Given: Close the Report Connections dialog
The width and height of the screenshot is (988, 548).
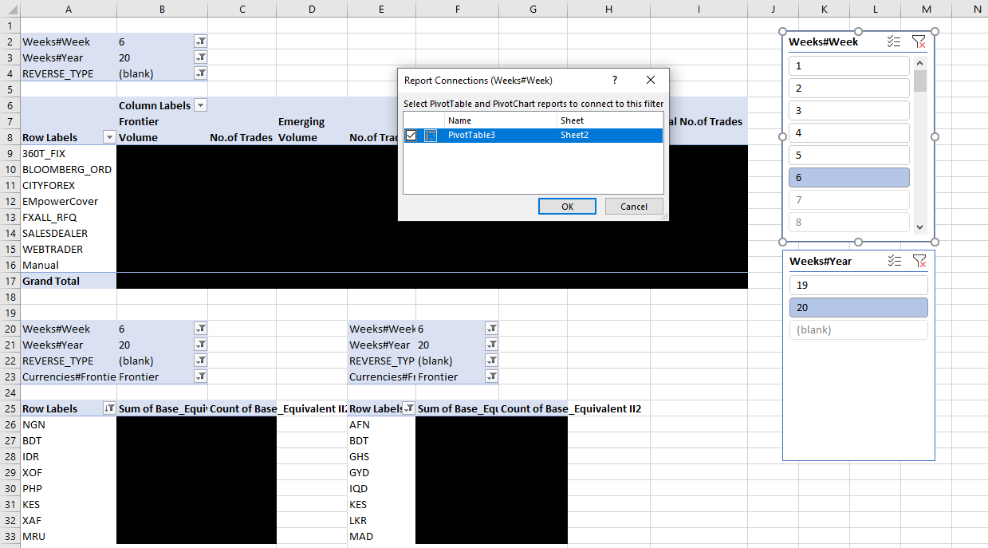Looking at the screenshot, I should pos(651,81).
